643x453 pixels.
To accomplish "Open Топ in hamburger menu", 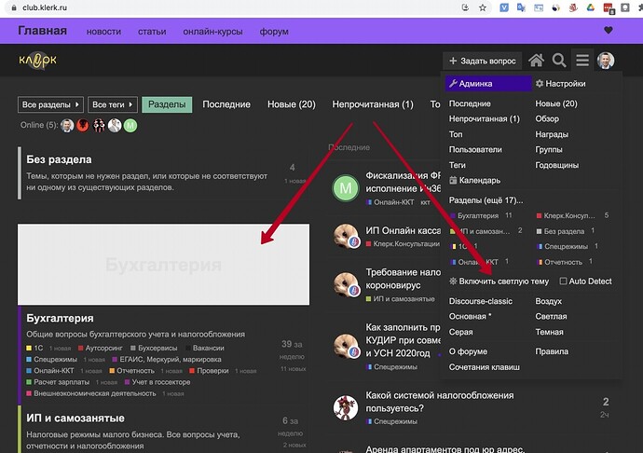I will click(x=456, y=134).
